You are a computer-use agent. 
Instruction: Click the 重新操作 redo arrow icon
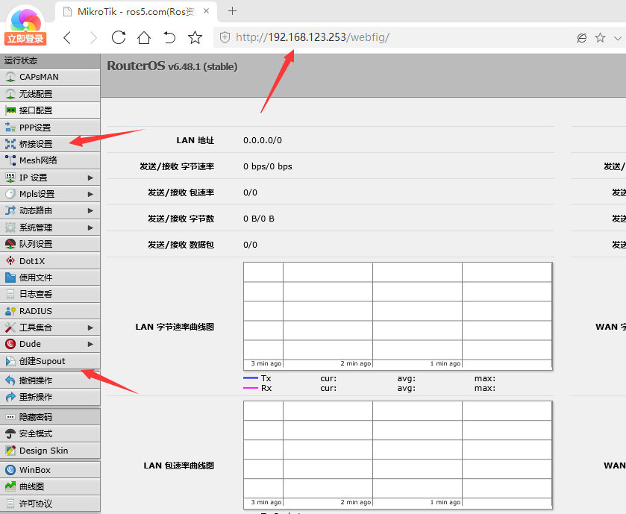tap(10, 397)
